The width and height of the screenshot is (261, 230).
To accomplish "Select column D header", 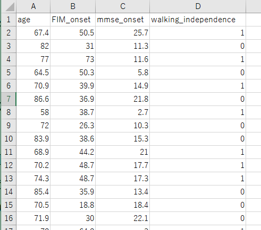I will tap(198, 6).
